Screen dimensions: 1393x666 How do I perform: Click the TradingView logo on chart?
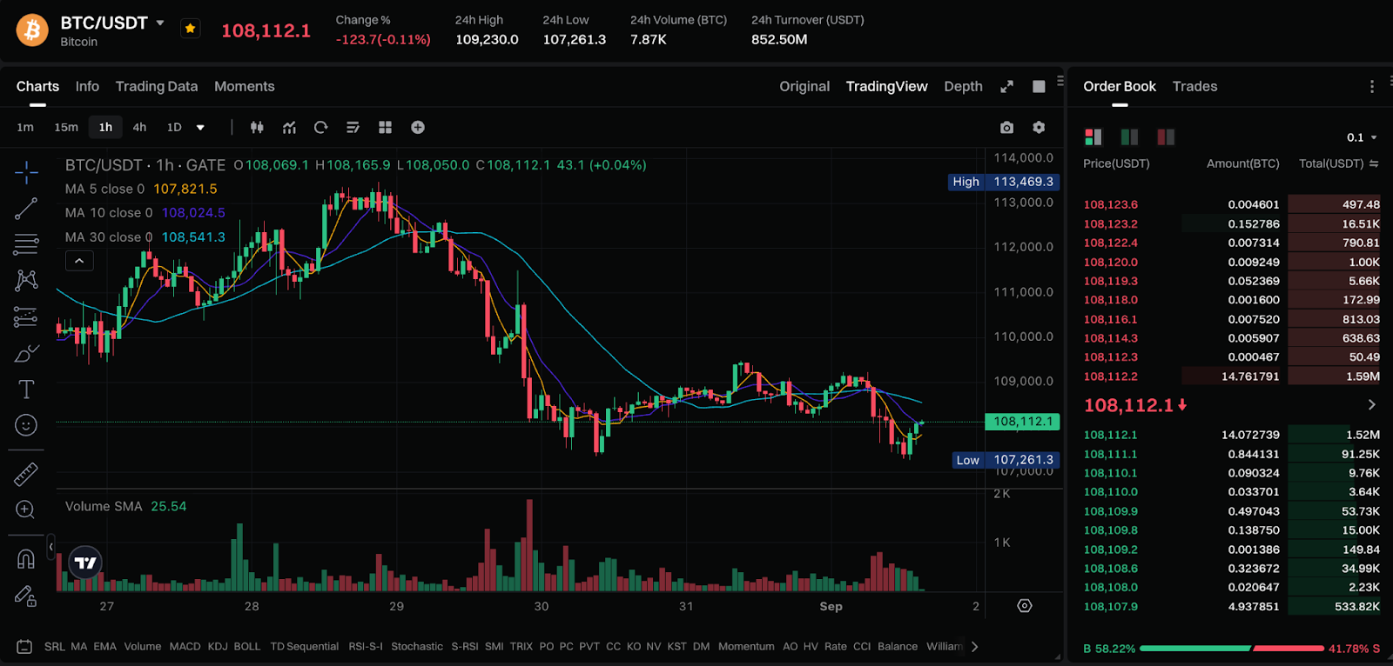85,563
